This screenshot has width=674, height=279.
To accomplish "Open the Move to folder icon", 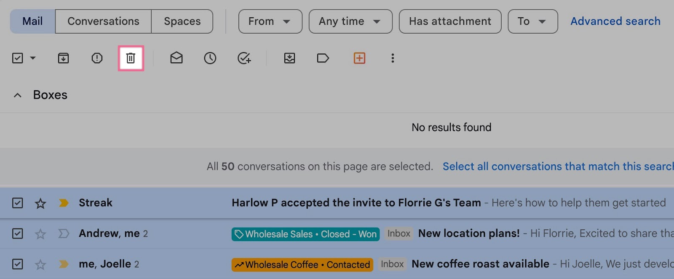I will [289, 58].
